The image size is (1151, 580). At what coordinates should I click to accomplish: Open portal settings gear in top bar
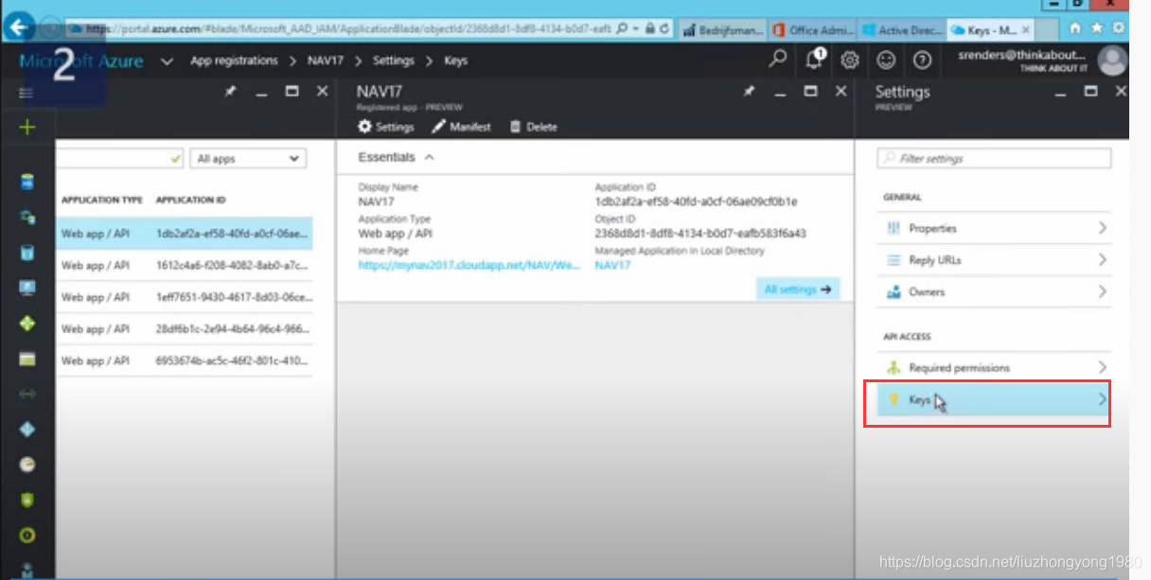[x=850, y=61]
